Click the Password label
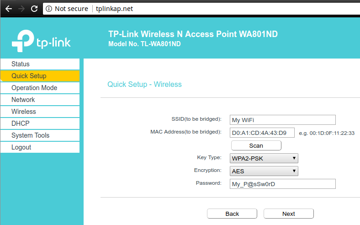 [209, 183]
